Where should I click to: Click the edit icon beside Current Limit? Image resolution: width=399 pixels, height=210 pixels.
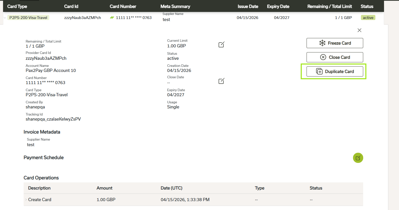[x=221, y=45]
